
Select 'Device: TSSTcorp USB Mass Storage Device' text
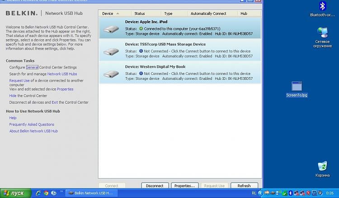pos(165,44)
